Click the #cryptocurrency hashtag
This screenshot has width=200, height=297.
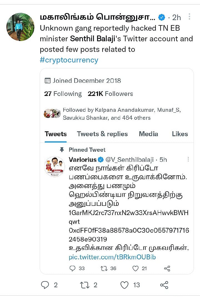point(69,60)
